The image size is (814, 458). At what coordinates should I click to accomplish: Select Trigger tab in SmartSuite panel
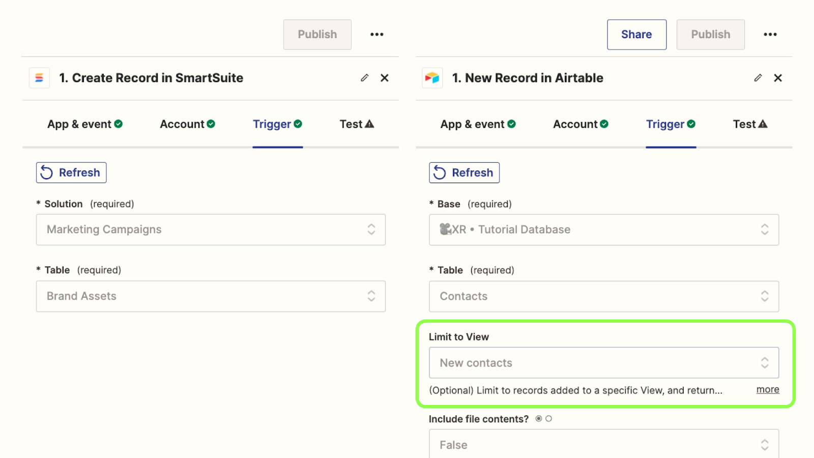coord(278,124)
